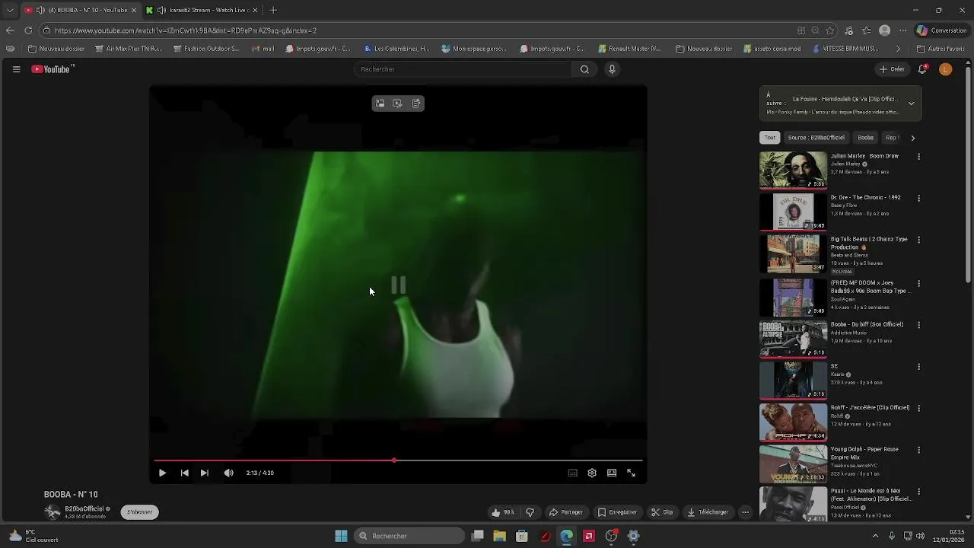Viewport: 974px width, 548px height.
Task: Enter full screen mode
Action: point(631,473)
